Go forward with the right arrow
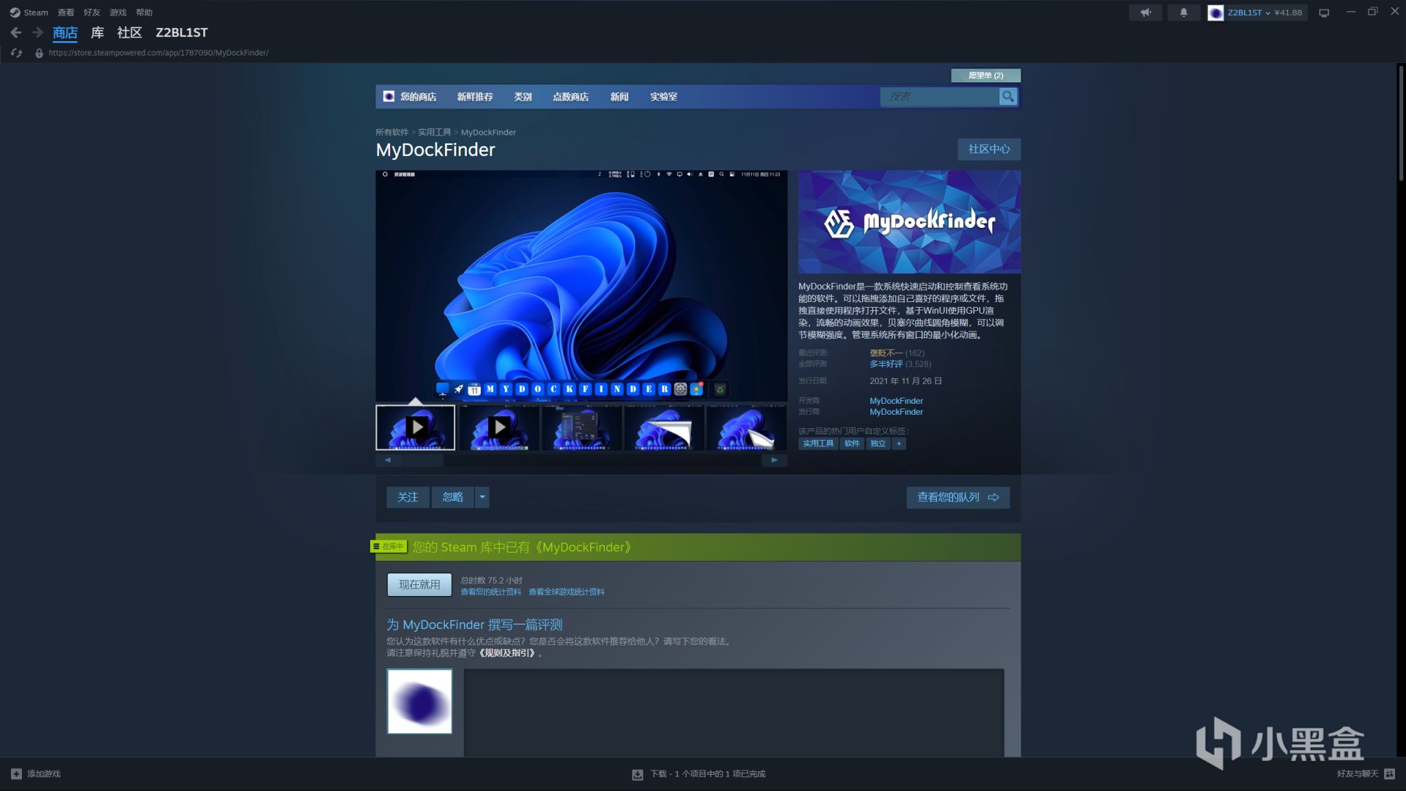The height and width of the screenshot is (791, 1406). point(38,32)
